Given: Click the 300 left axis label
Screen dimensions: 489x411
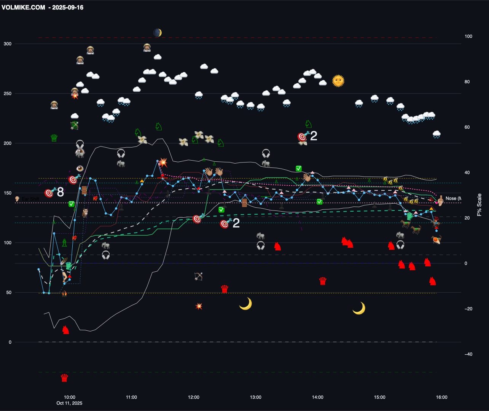Looking at the screenshot, I should tap(8, 44).
